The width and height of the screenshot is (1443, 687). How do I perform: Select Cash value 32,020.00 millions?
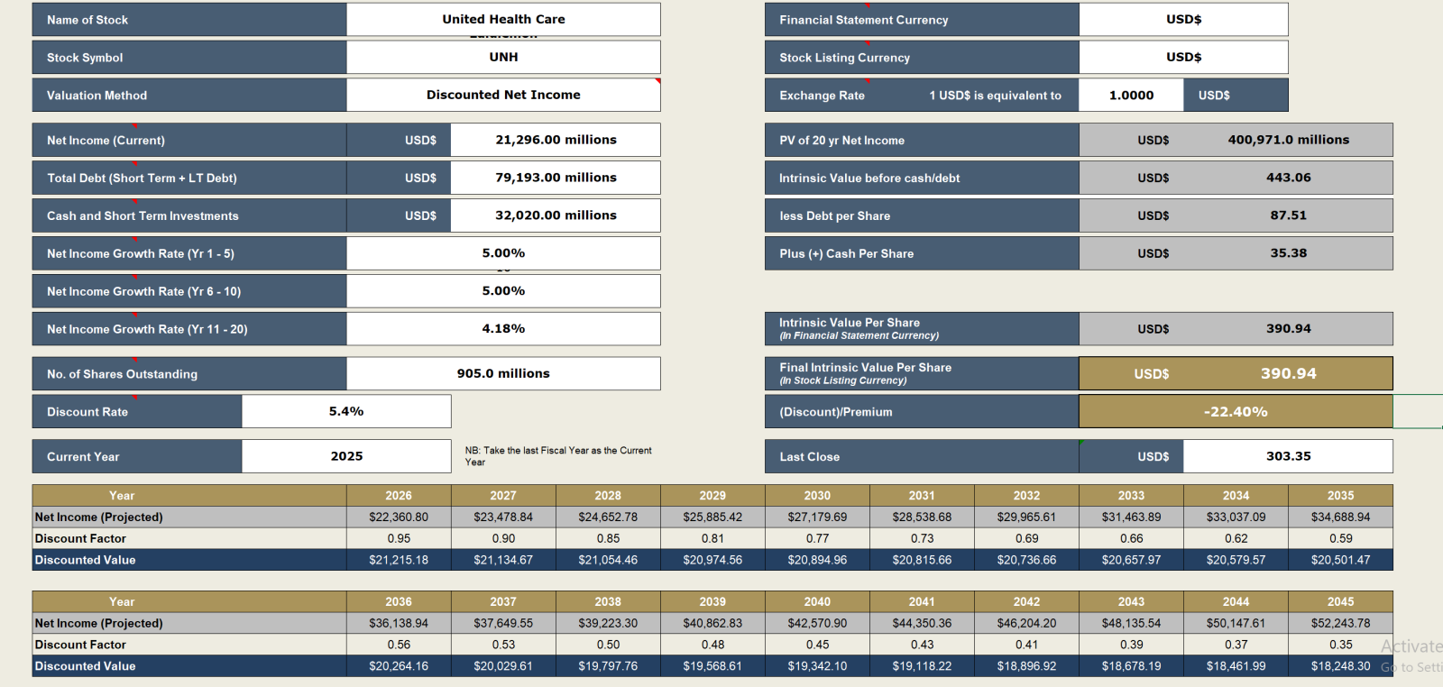[x=556, y=215]
